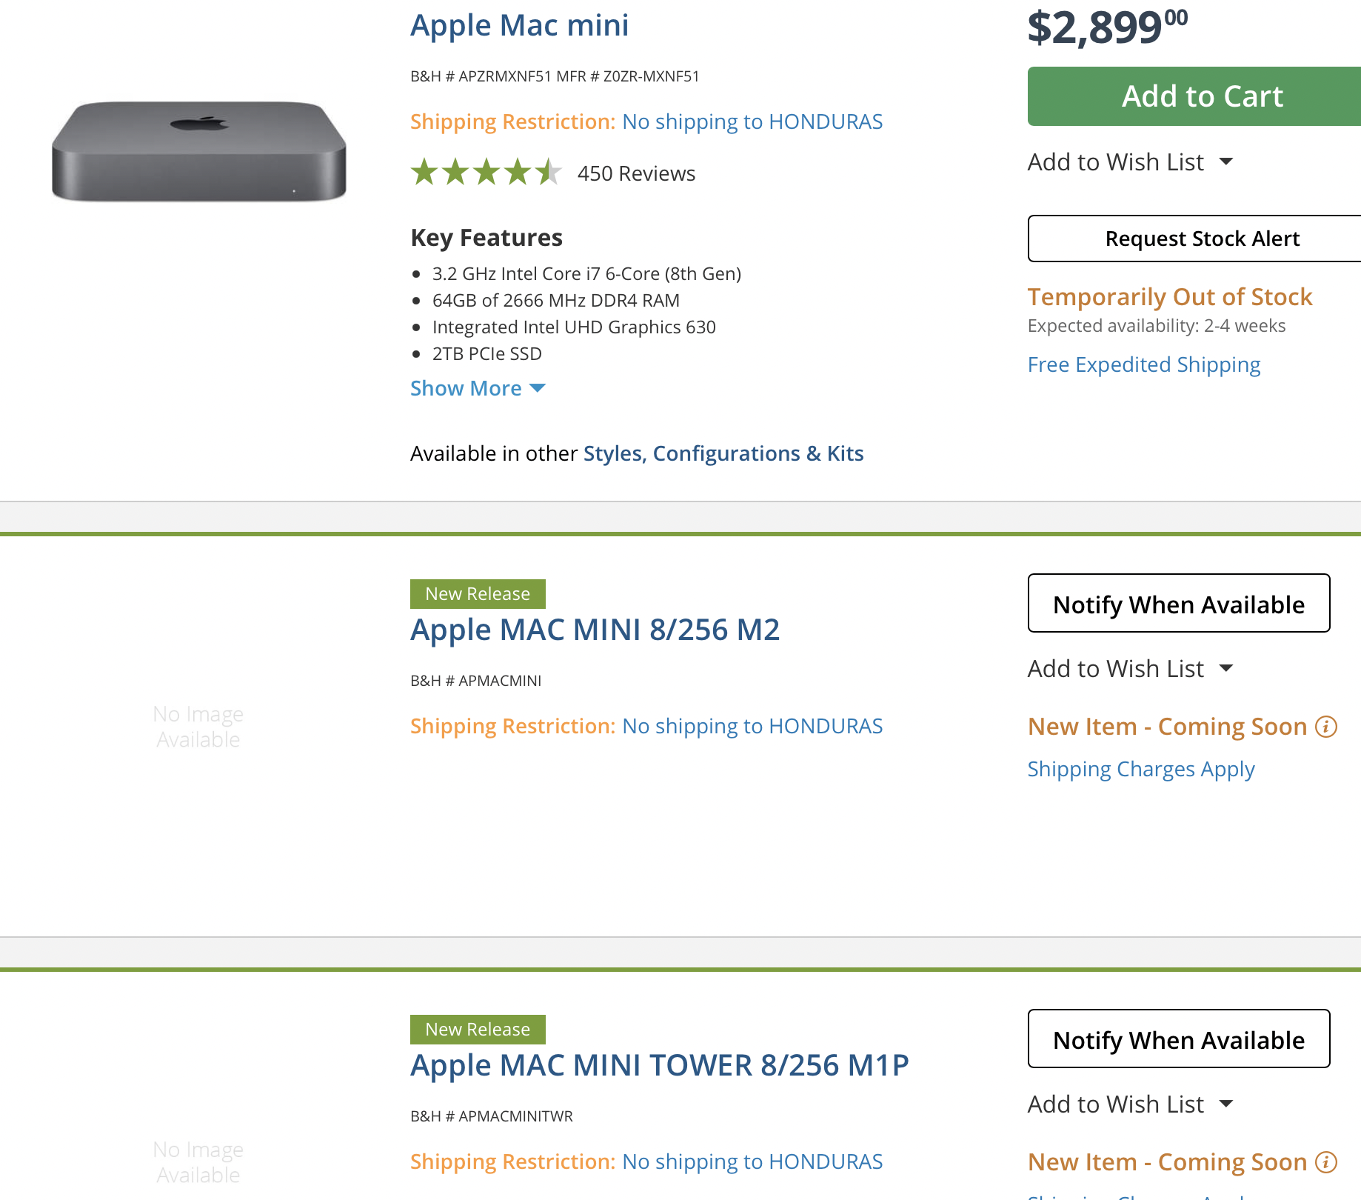Click info icon beside Coming Soon for TOWER
This screenshot has height=1200, width=1361.
(x=1325, y=1162)
